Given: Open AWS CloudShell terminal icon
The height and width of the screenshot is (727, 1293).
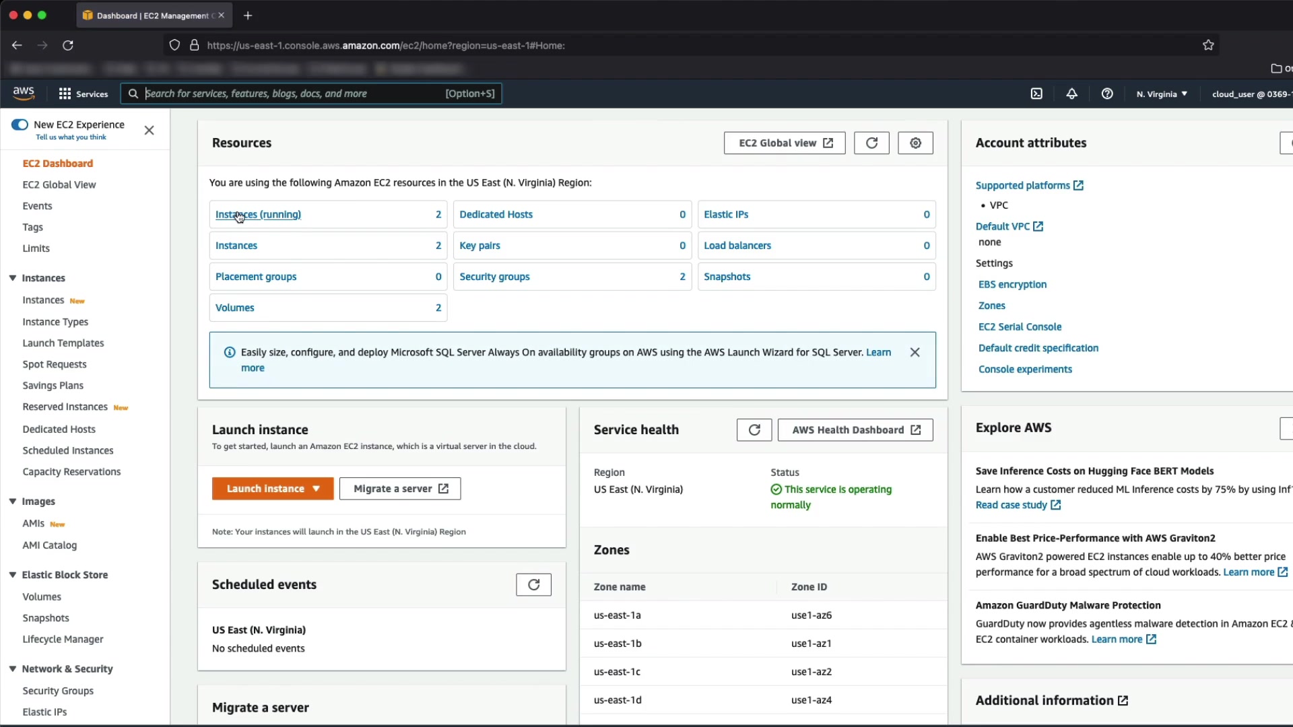Looking at the screenshot, I should click(1036, 94).
